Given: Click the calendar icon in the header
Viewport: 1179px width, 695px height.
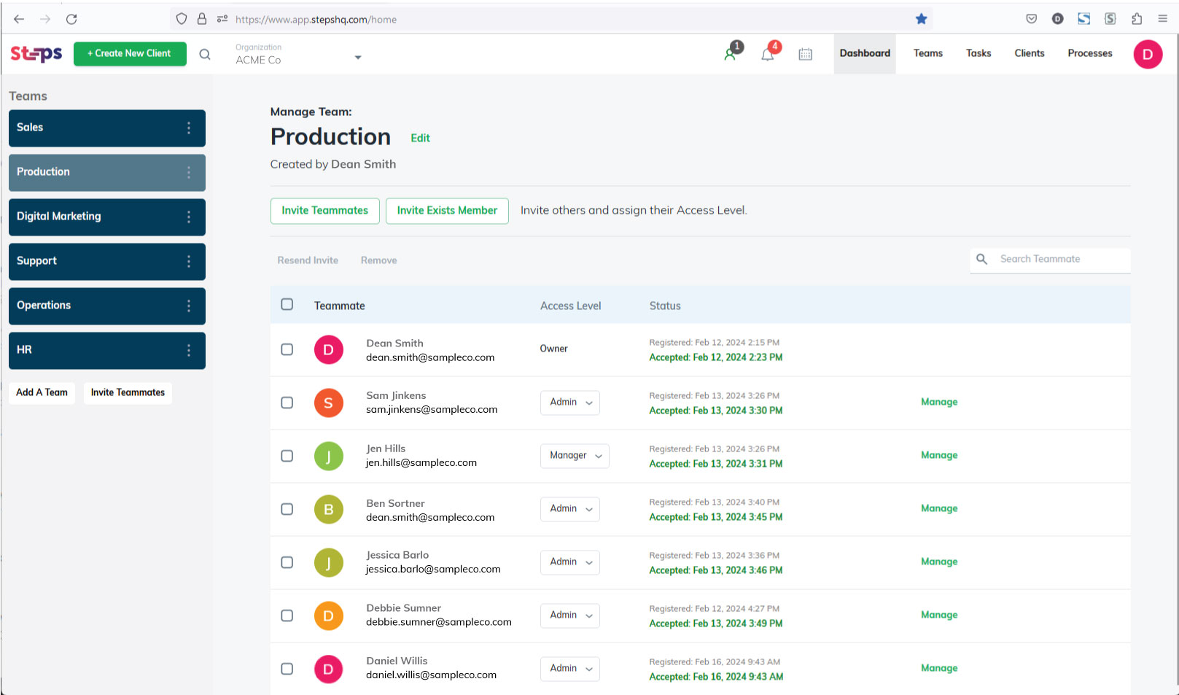Looking at the screenshot, I should [805, 53].
